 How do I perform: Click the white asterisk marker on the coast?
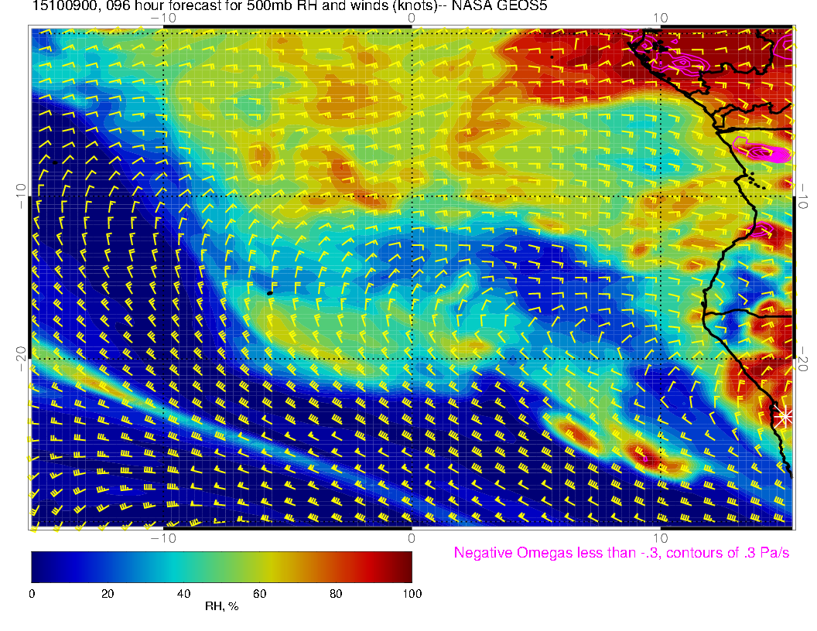pyautogui.click(x=785, y=416)
